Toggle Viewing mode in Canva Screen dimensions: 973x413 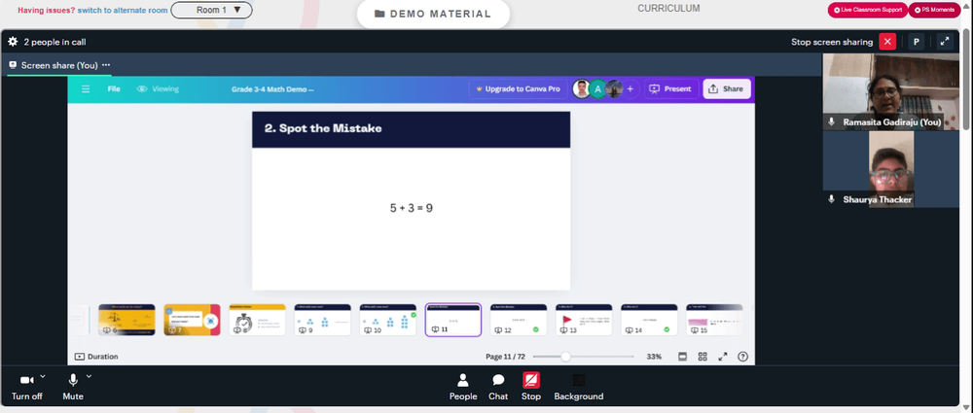pyautogui.click(x=158, y=88)
